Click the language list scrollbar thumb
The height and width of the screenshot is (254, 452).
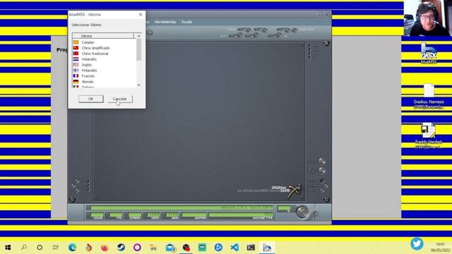138,49
